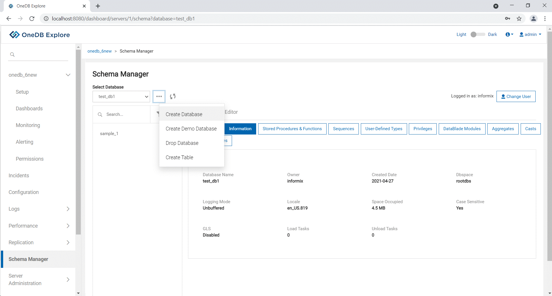Viewport: 552px width, 296px height.
Task: Click the Change User button
Action: pyautogui.click(x=516, y=97)
